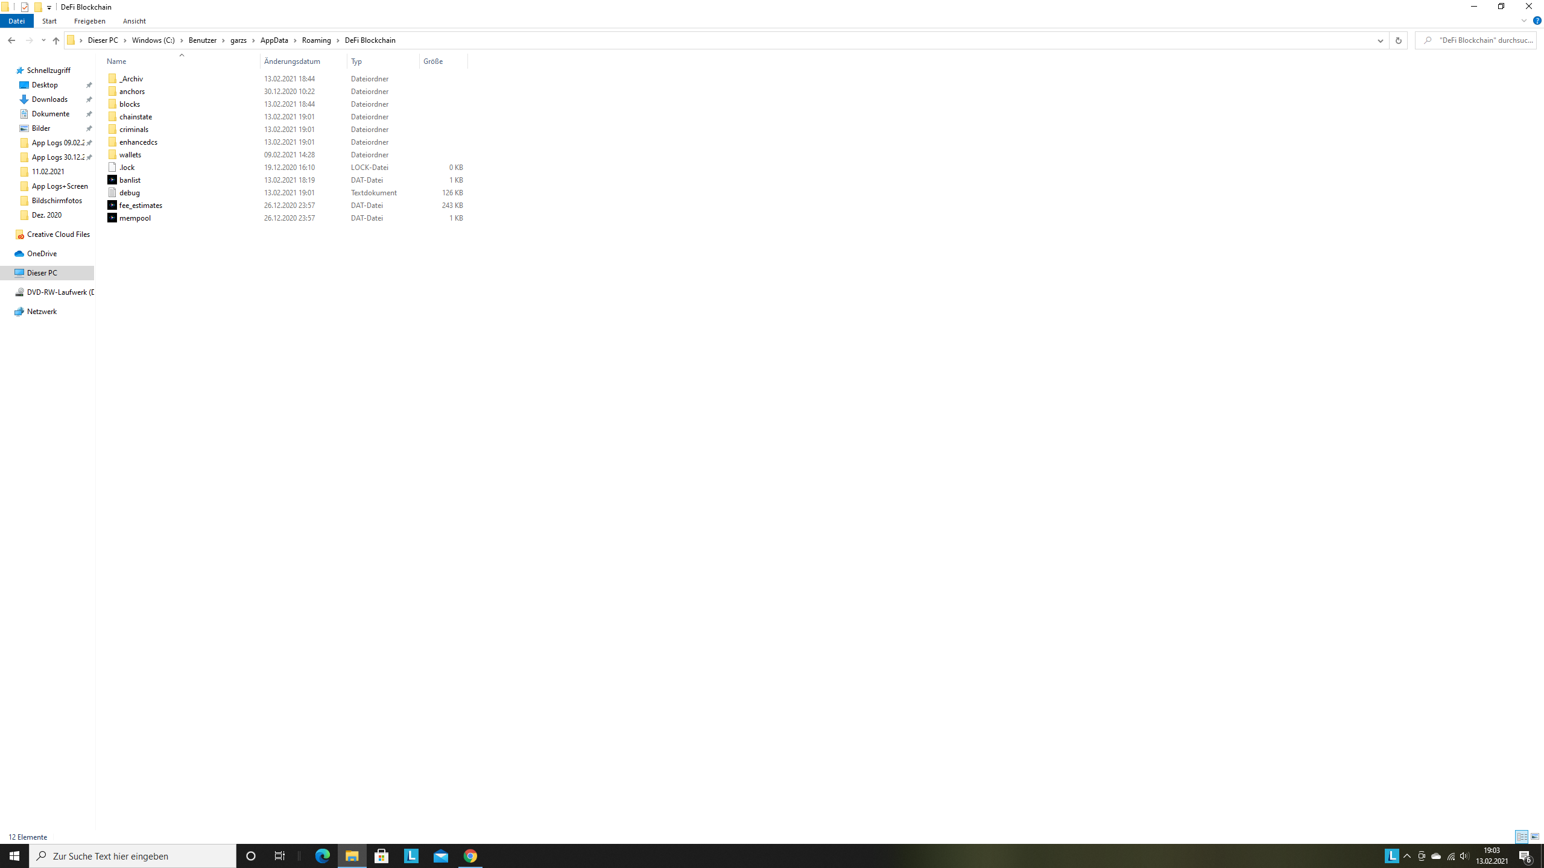Open the Freigeben ribbon tab
This screenshot has width=1544, height=868.
[x=89, y=21]
